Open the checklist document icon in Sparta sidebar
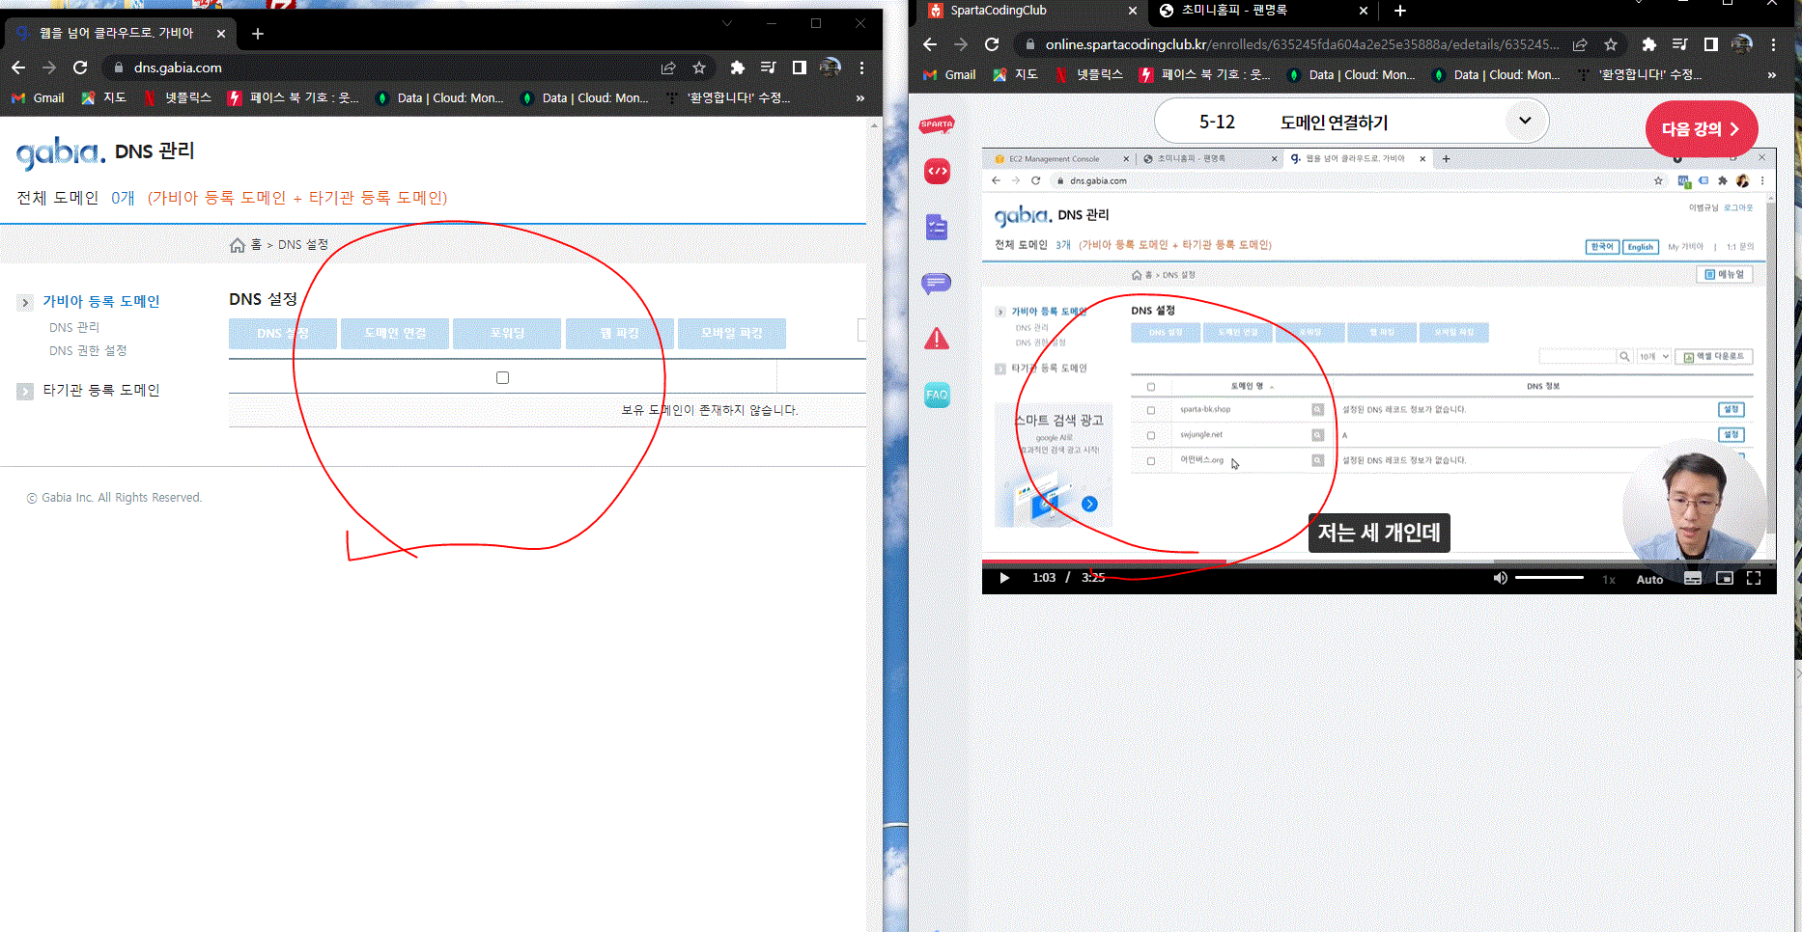This screenshot has height=932, width=1802. pyautogui.click(x=937, y=227)
